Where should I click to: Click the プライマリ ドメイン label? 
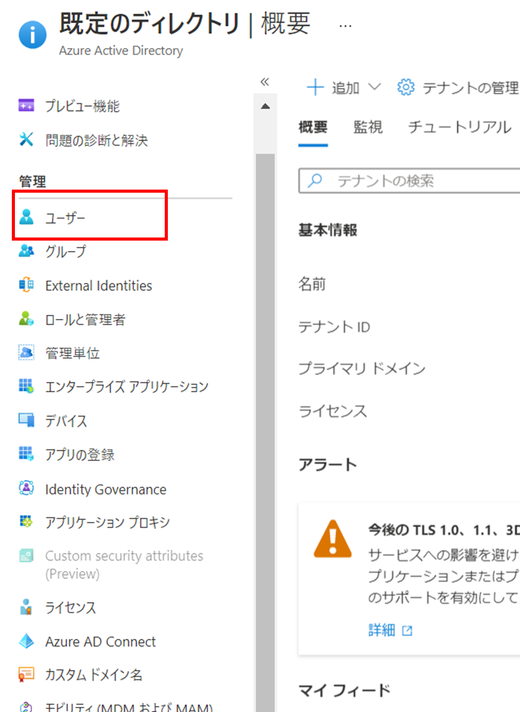pos(361,368)
